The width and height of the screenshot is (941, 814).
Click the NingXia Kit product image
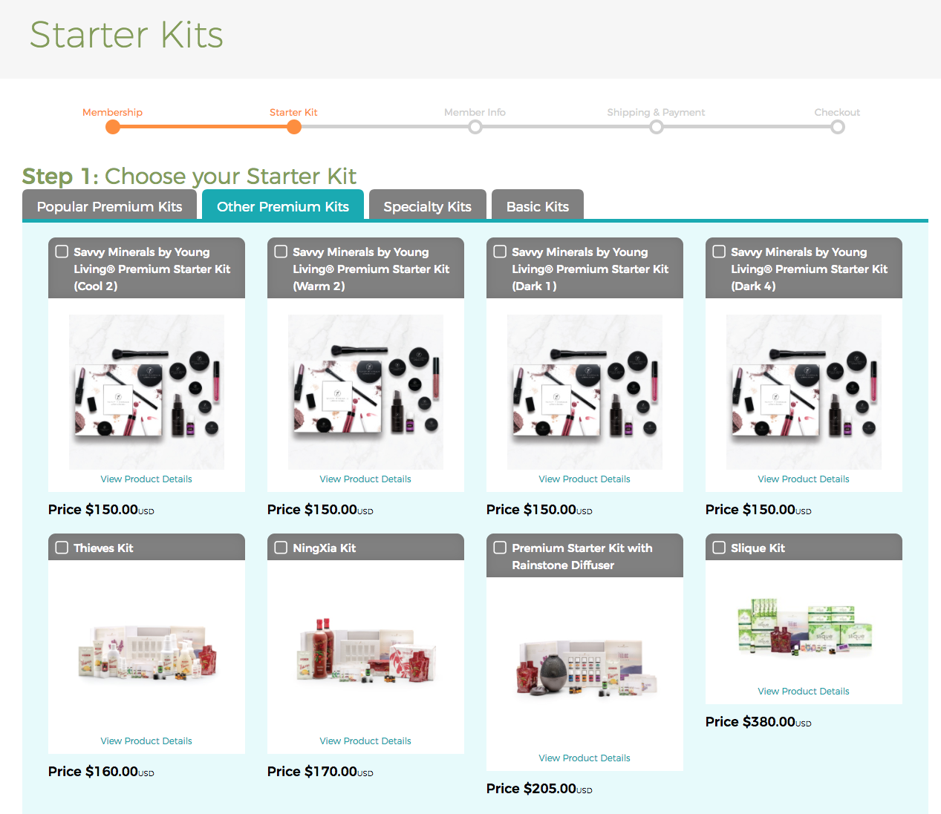365,651
